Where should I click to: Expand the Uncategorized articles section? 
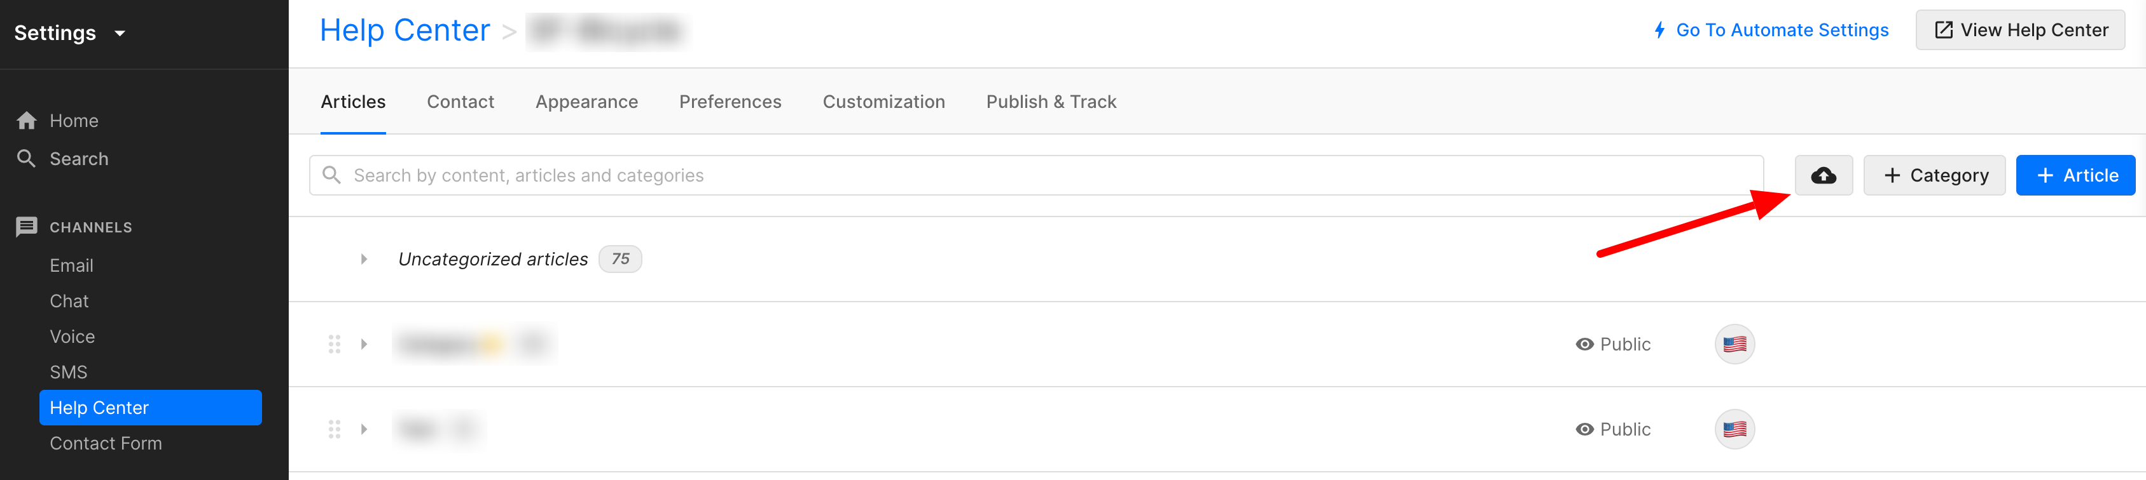tap(364, 258)
